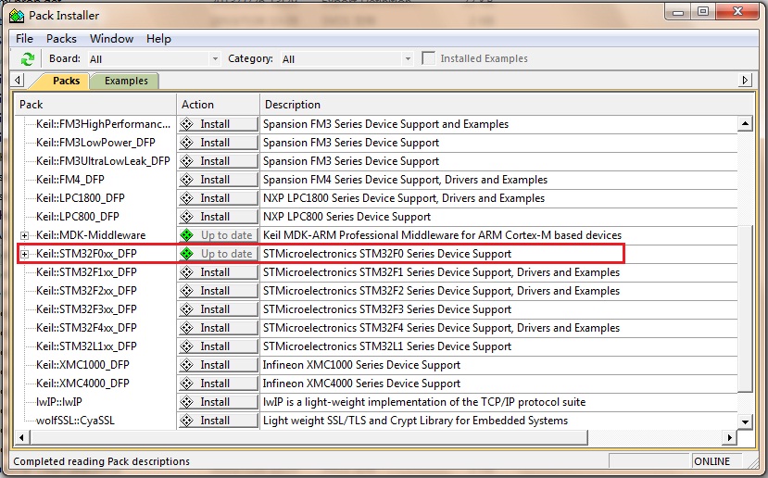Click the Description column header
Viewport: 768px width, 478px height.
coord(507,105)
